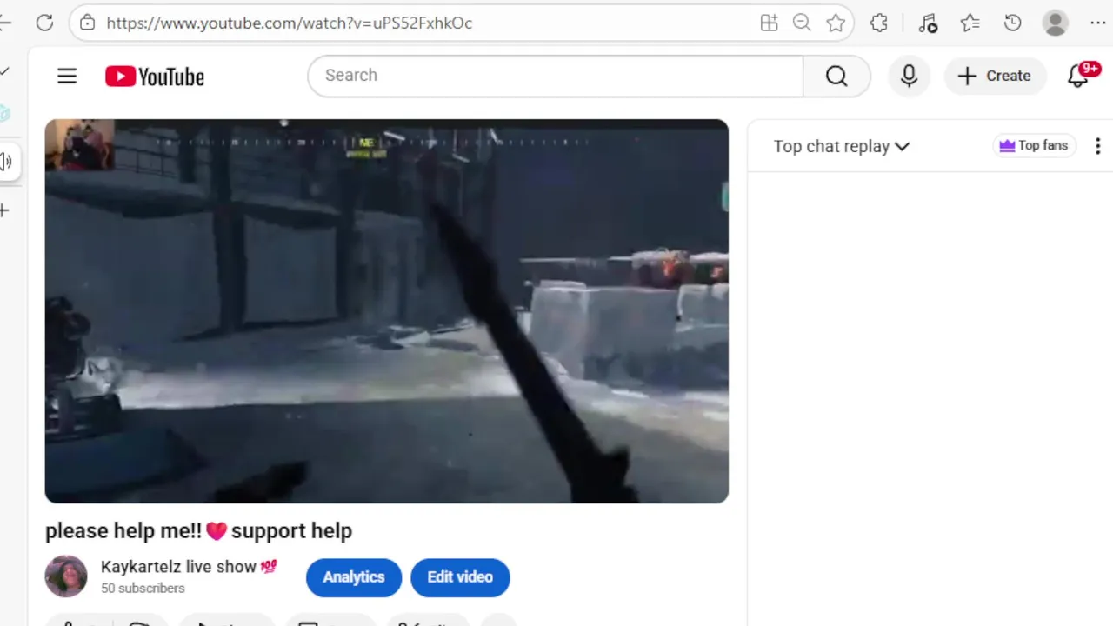Toggle the browser sidebar sound icon

(x=6, y=161)
